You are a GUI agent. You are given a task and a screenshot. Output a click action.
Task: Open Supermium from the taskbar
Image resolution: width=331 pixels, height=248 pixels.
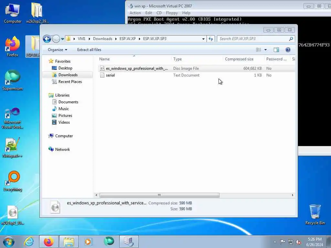point(109,241)
